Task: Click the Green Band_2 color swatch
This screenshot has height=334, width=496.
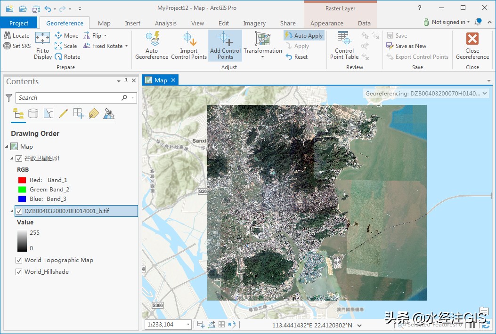Action: point(22,190)
